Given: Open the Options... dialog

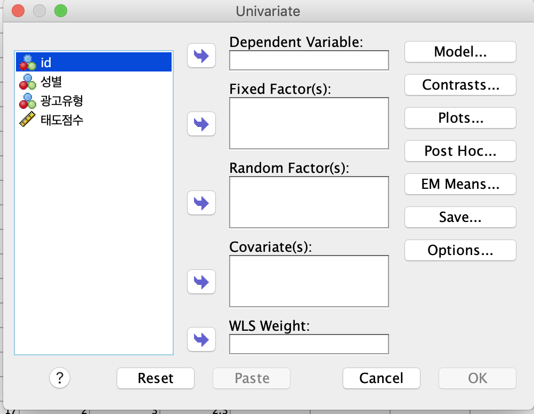Looking at the screenshot, I should (460, 250).
